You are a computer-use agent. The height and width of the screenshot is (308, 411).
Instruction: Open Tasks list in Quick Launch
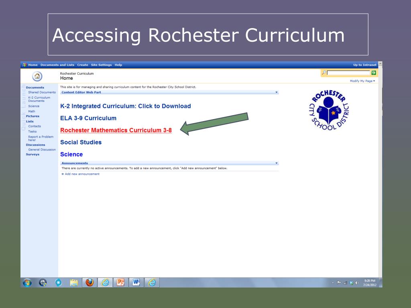click(x=32, y=132)
